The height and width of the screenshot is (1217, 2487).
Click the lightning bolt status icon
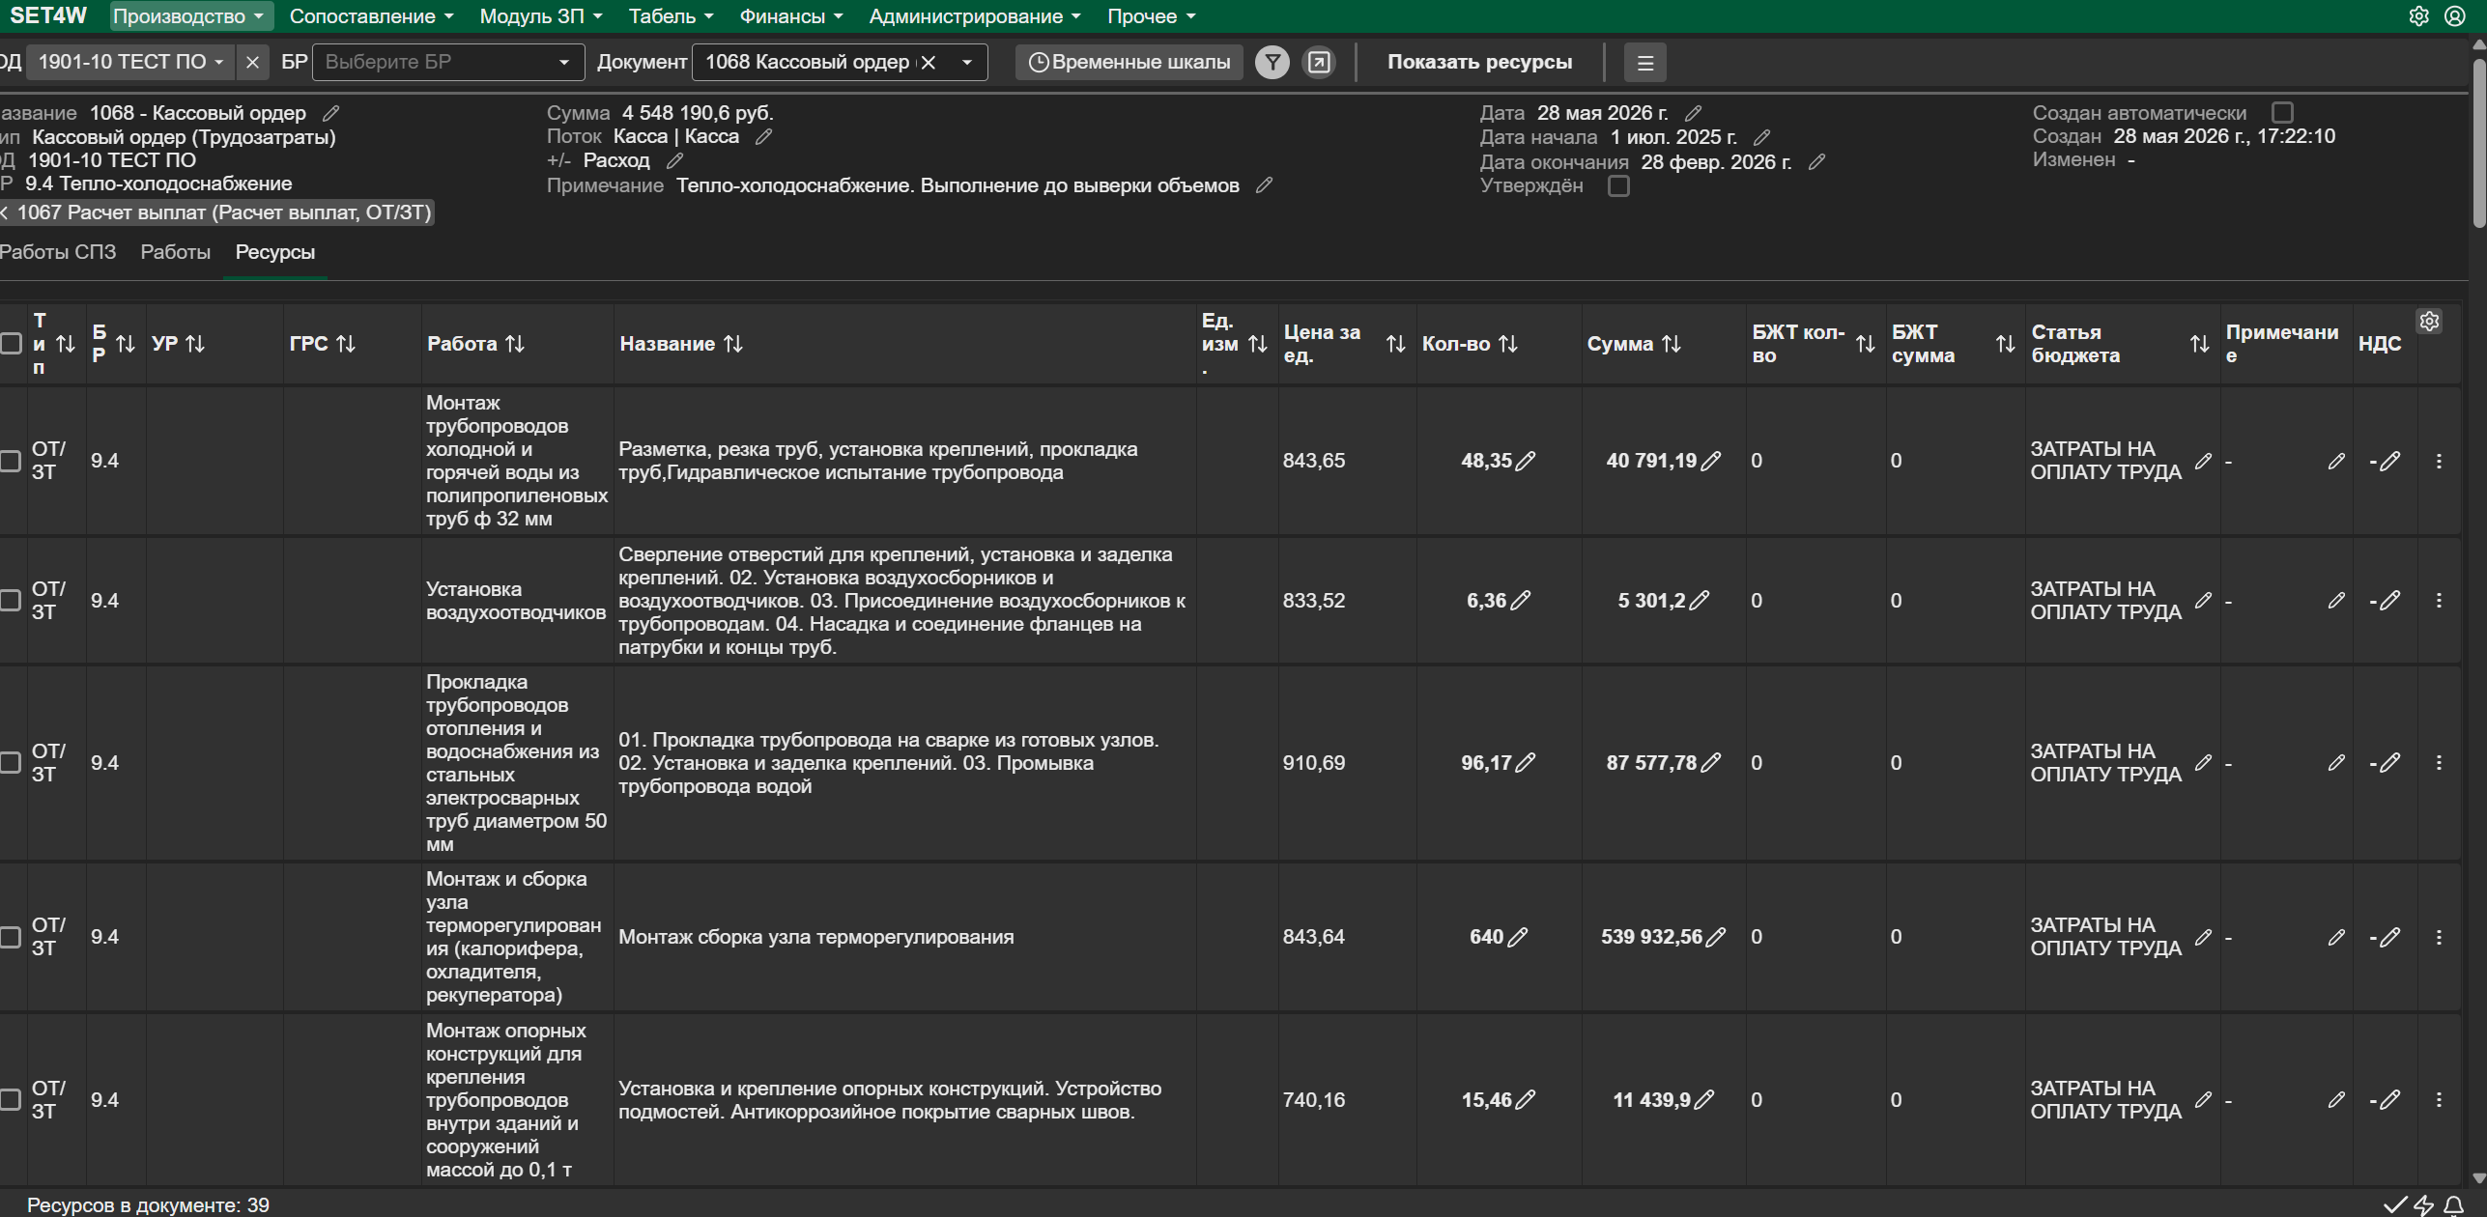tap(2424, 1204)
